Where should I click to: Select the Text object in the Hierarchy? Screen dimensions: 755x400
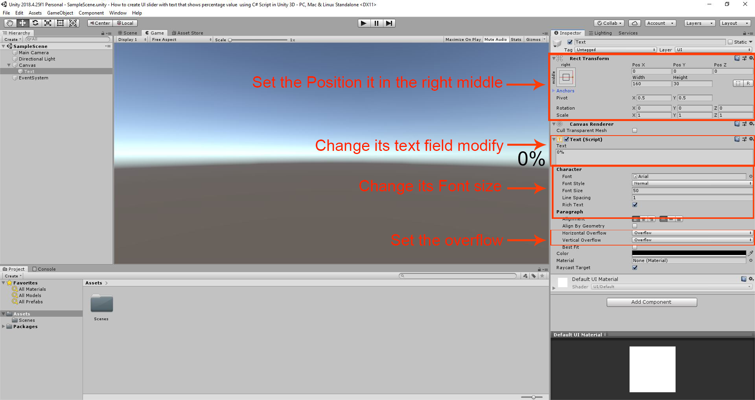click(x=28, y=71)
